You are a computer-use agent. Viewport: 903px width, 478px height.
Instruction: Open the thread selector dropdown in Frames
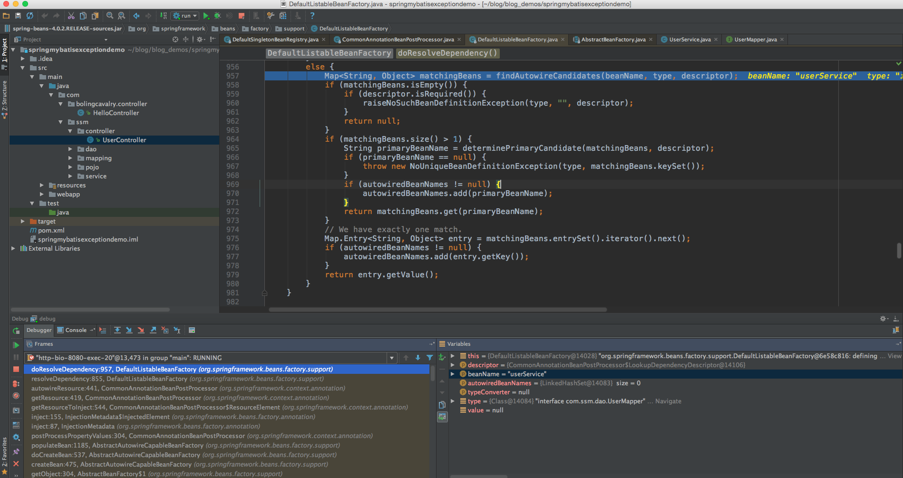(x=392, y=358)
